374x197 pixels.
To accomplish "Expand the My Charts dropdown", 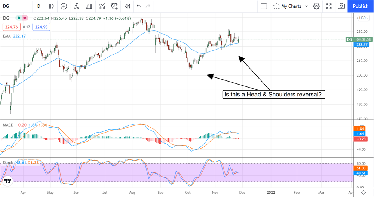I will (x=291, y=6).
